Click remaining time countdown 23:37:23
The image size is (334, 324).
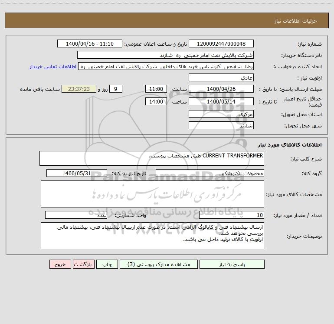[79, 89]
